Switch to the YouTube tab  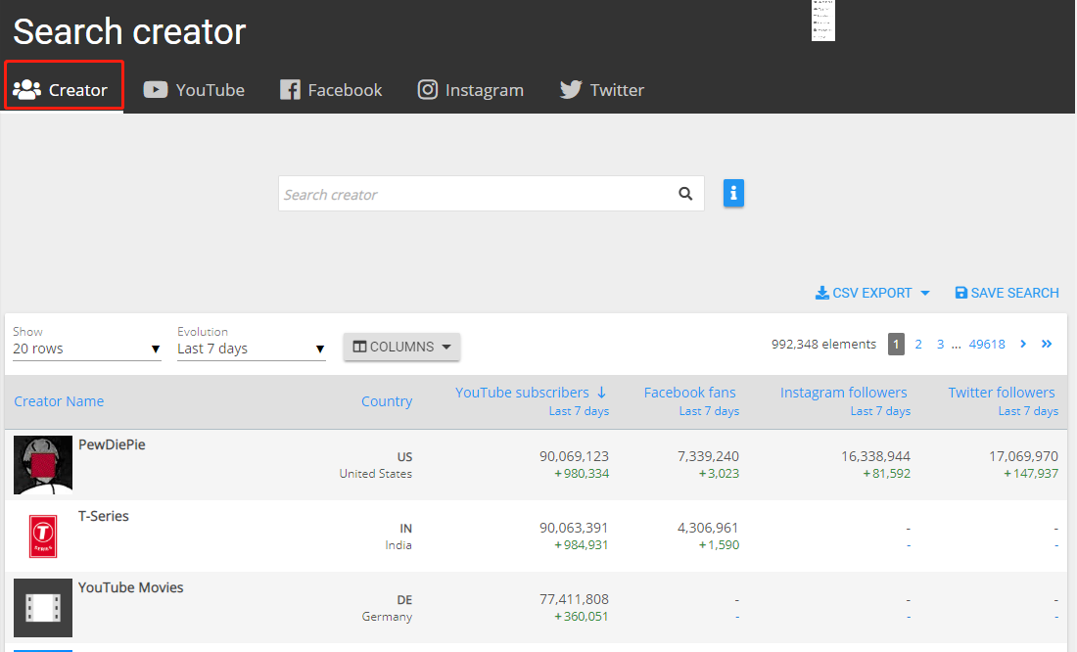[194, 90]
